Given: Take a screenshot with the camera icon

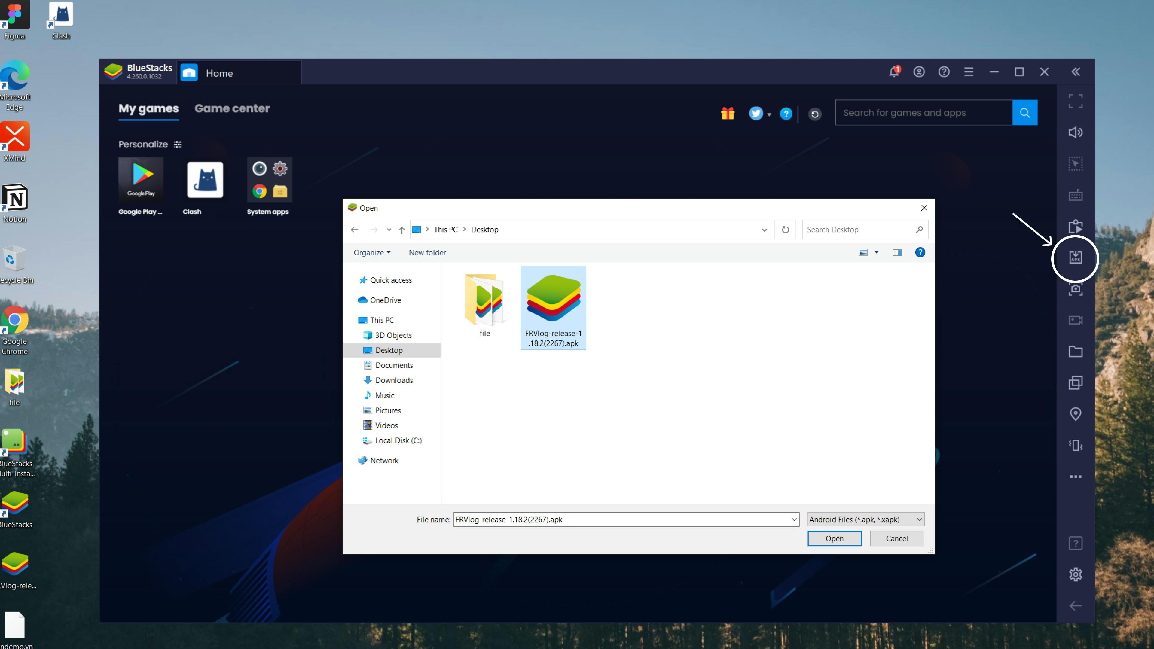Looking at the screenshot, I should coord(1076,289).
